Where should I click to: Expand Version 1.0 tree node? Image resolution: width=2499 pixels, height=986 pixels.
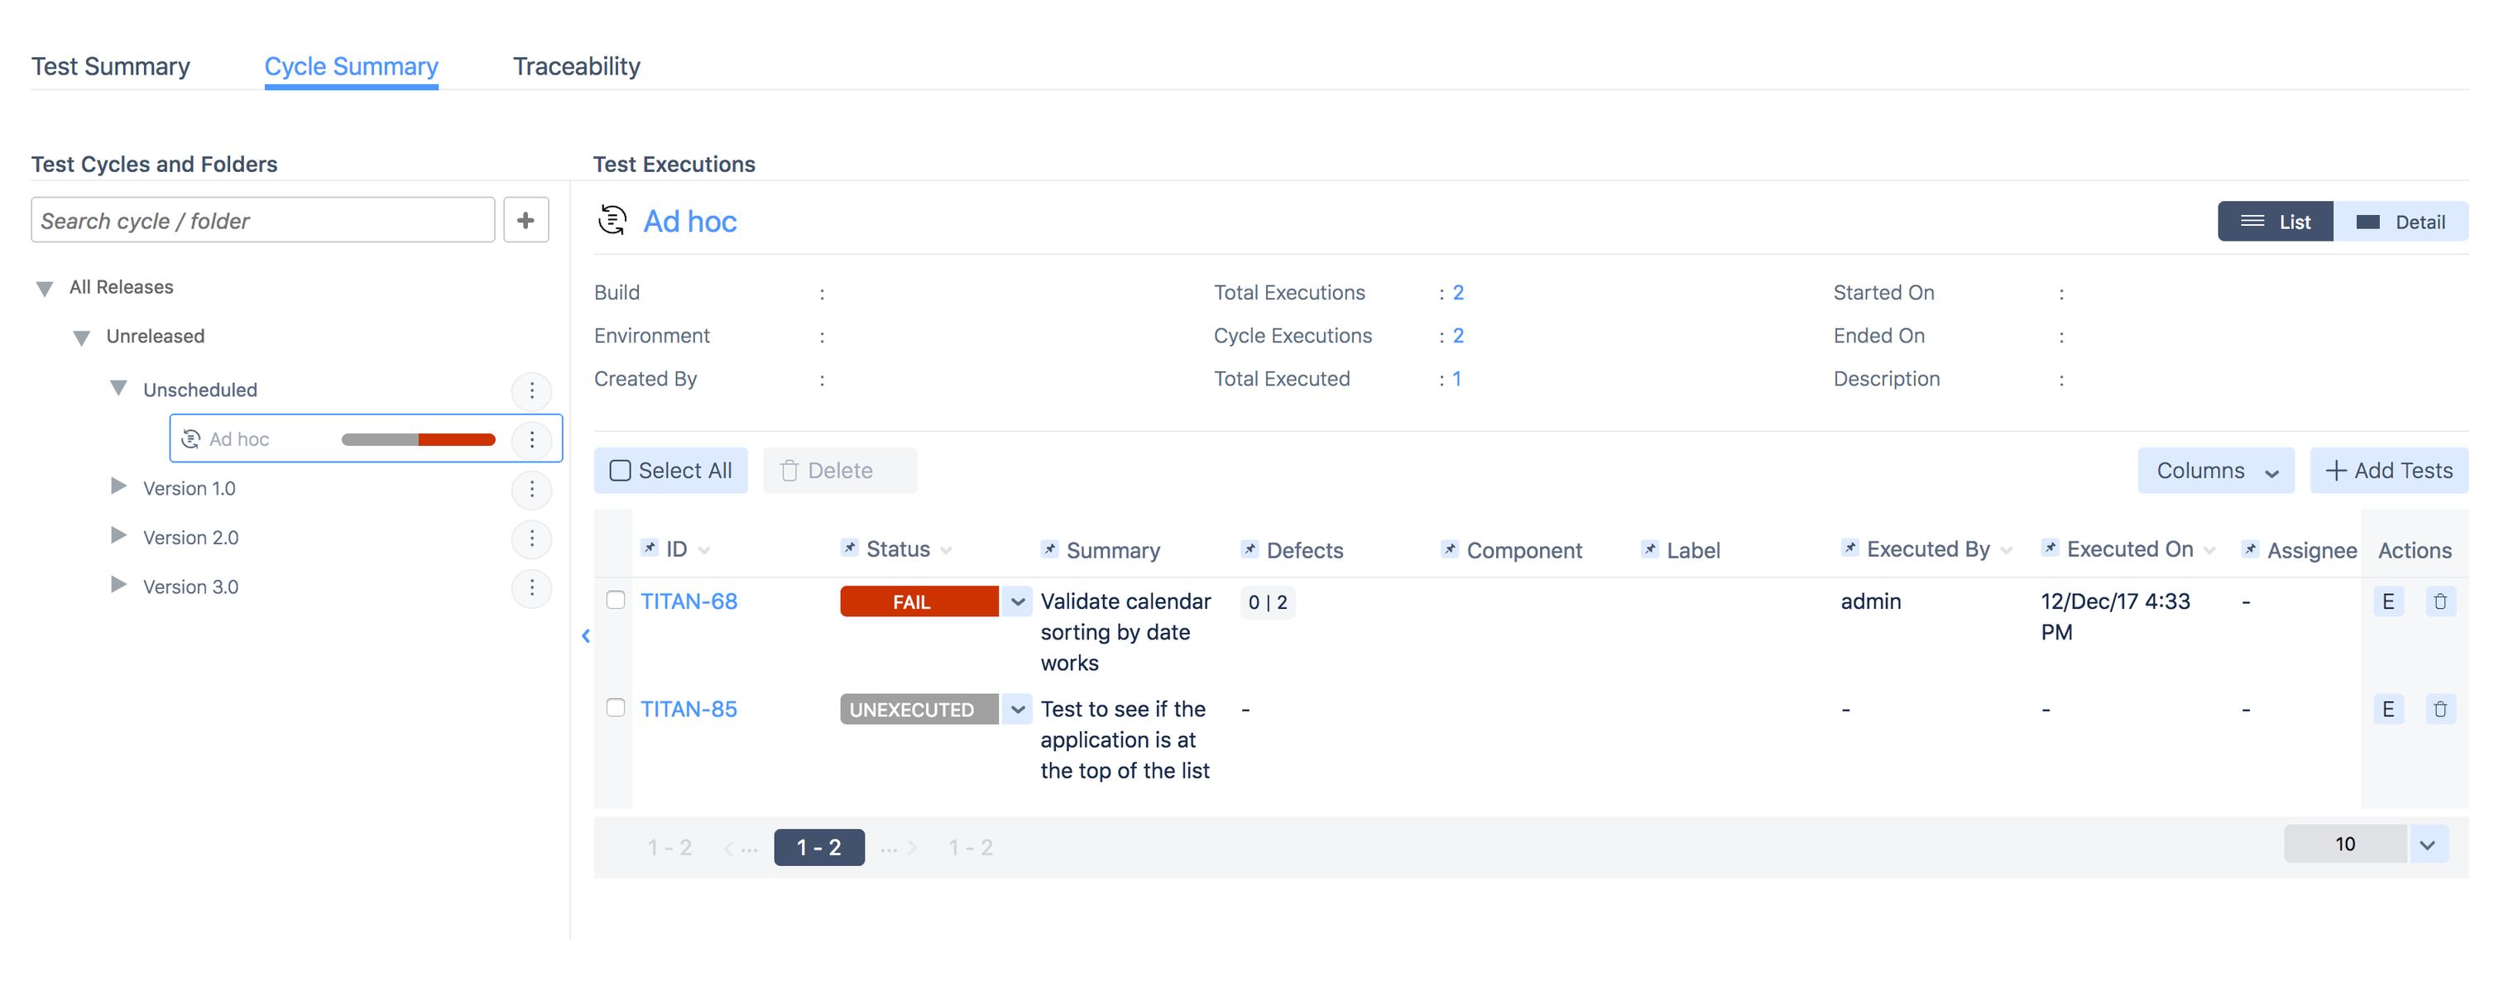[118, 486]
